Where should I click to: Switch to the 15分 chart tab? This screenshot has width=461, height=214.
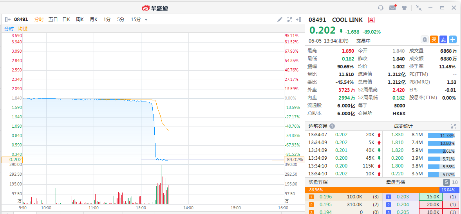pos(136,20)
